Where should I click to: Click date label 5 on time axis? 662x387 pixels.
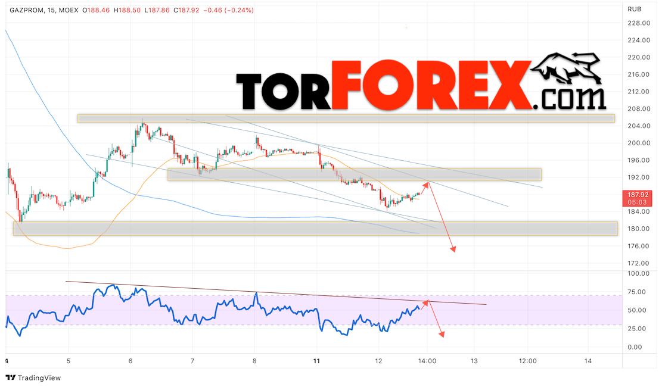coord(69,361)
